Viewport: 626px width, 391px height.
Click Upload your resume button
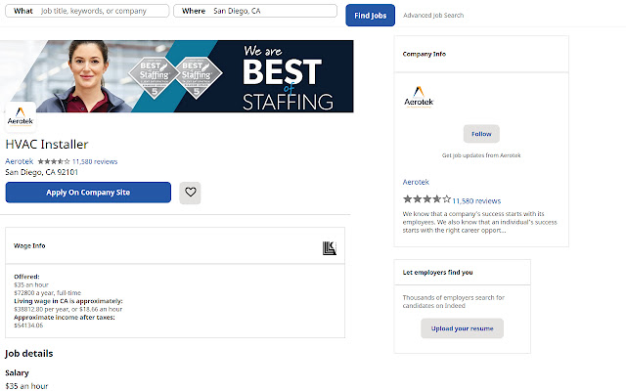pyautogui.click(x=462, y=328)
